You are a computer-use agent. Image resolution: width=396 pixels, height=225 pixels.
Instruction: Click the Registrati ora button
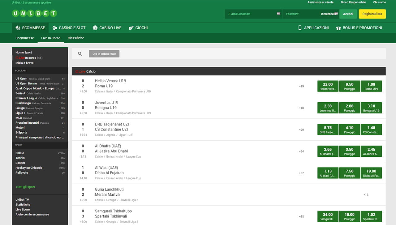coord(372,14)
